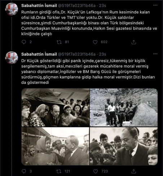Open the more options menu on second tweet
The image size is (163, 176).
point(155,54)
